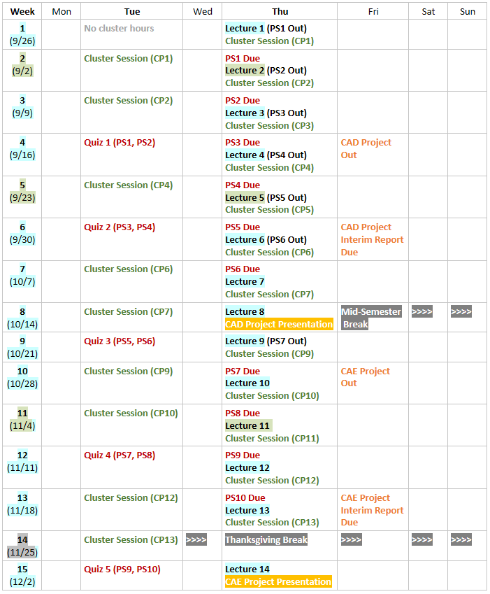490x594 pixels.
Task: Click the 'Week' column header
Action: pyautogui.click(x=22, y=11)
